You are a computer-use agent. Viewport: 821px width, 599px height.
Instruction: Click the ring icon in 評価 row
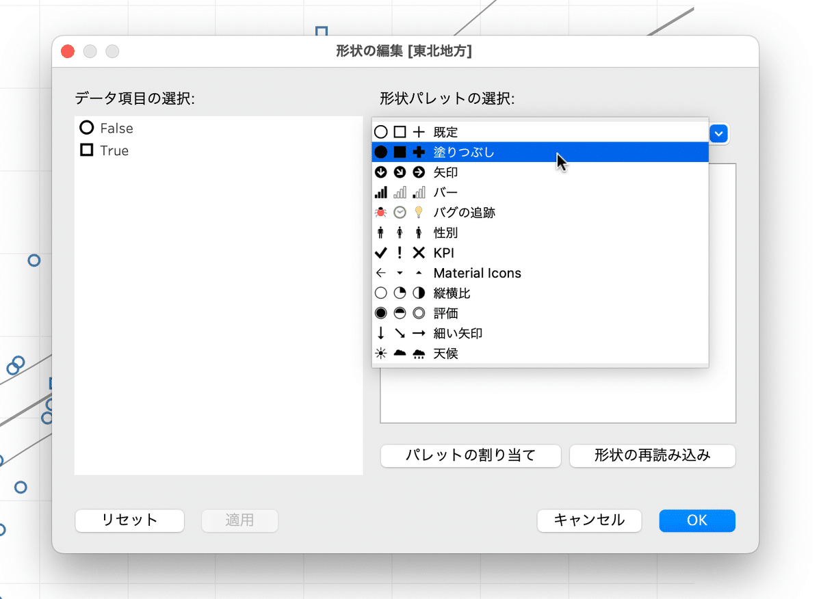[419, 313]
